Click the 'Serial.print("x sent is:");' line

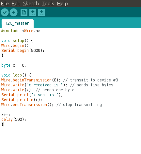click(x=32, y=95)
